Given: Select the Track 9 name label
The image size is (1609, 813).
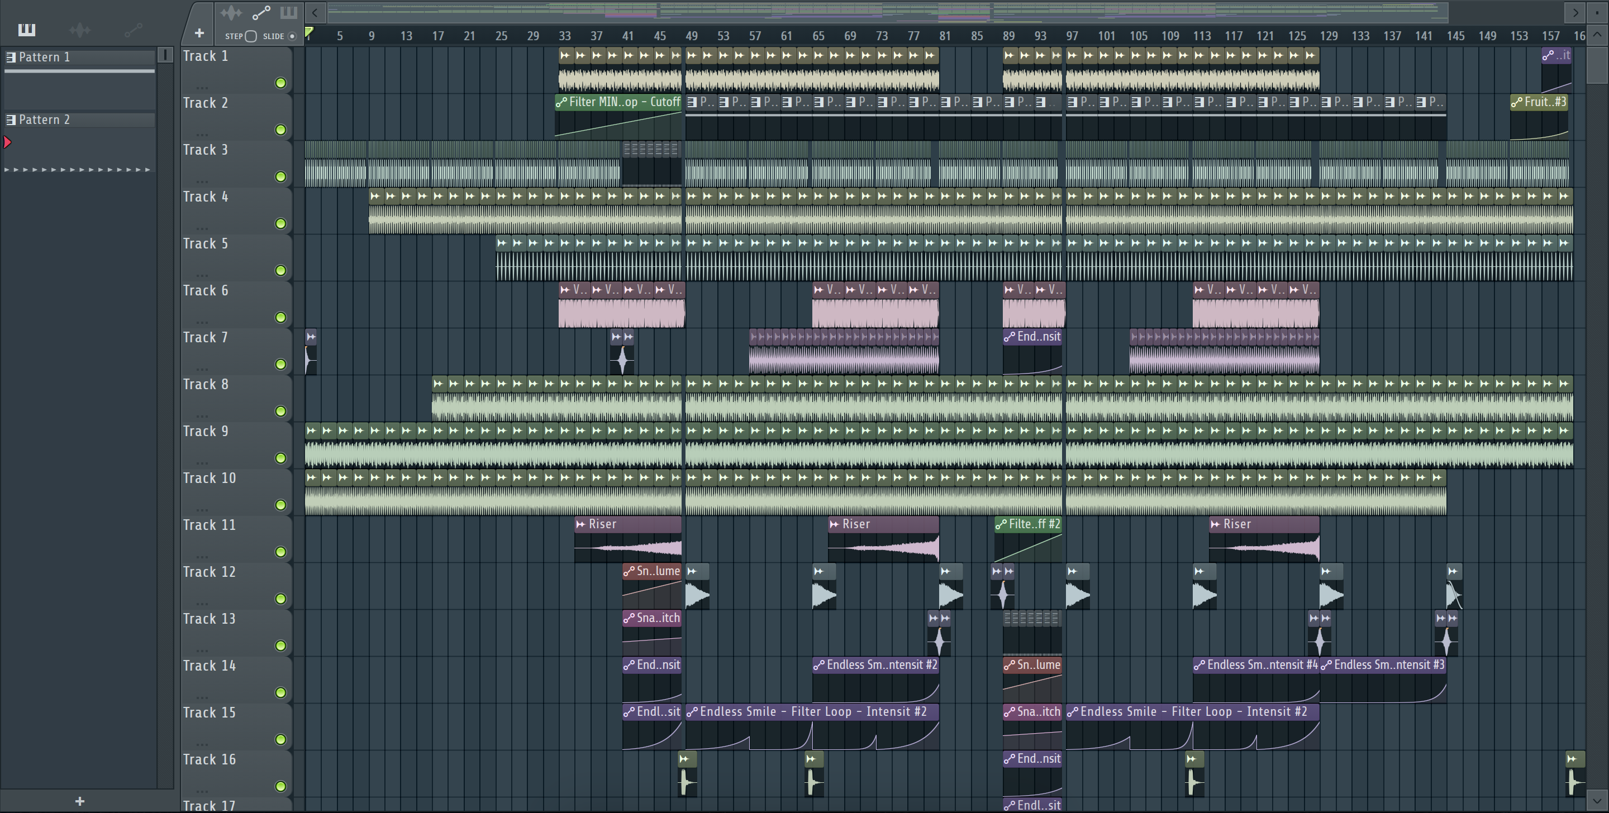Looking at the screenshot, I should point(206,431).
